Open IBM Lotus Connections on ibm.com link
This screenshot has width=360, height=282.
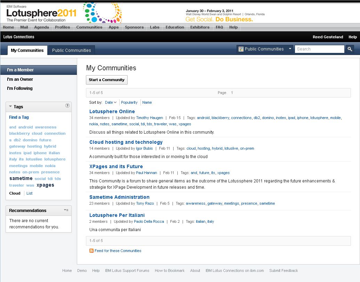(235, 271)
